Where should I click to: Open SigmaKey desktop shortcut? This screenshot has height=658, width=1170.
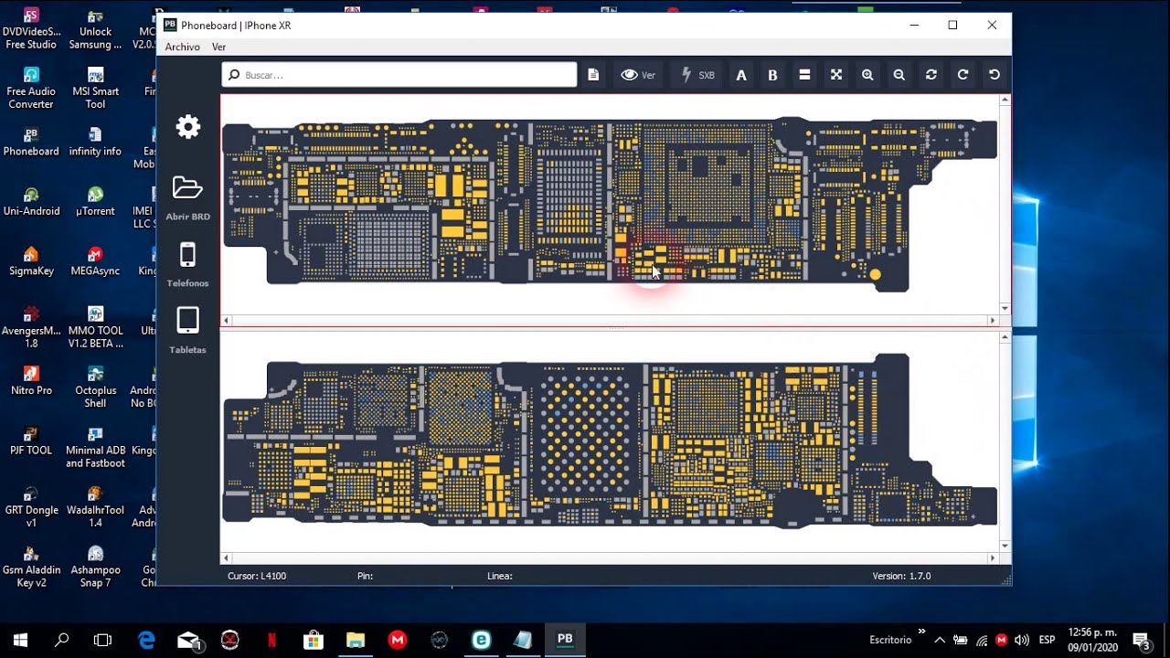click(x=31, y=260)
